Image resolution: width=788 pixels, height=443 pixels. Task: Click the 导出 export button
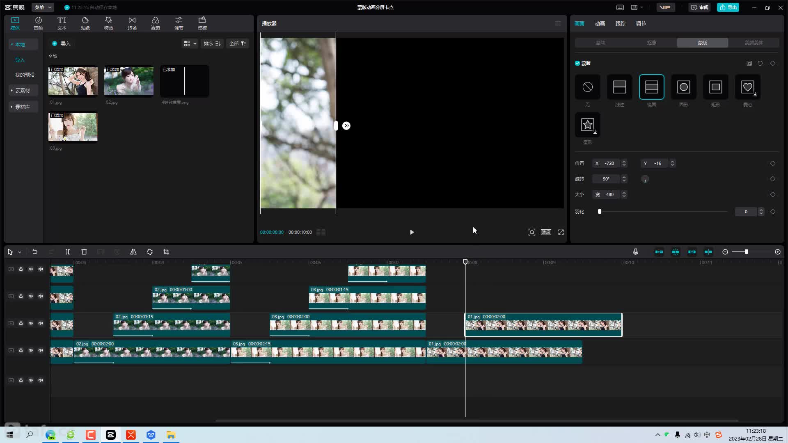[x=728, y=7]
